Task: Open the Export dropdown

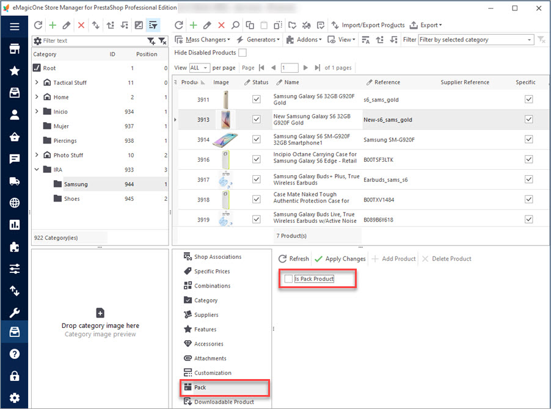Action: coord(426,25)
